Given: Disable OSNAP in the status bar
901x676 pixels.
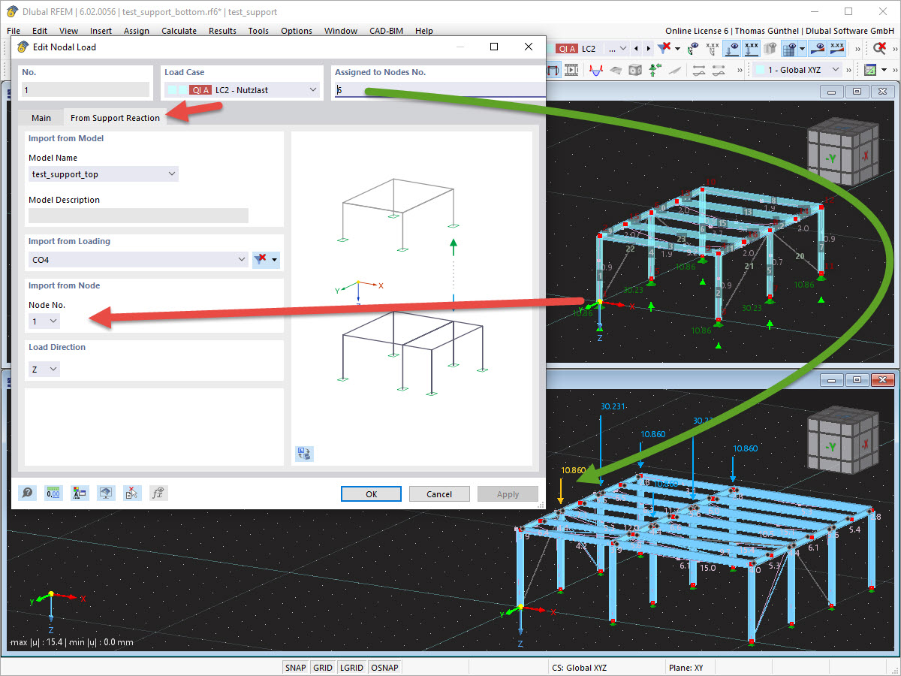Looking at the screenshot, I should tap(384, 667).
